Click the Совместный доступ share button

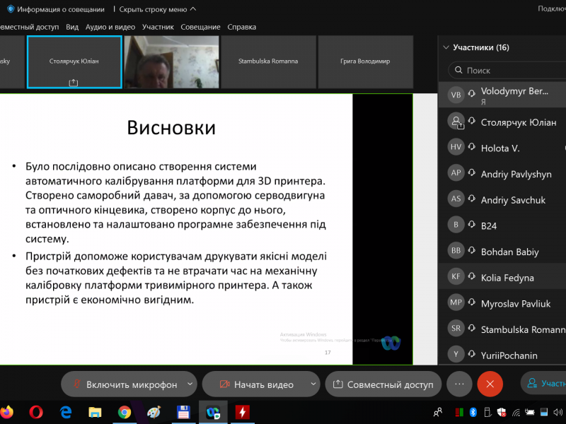383,384
